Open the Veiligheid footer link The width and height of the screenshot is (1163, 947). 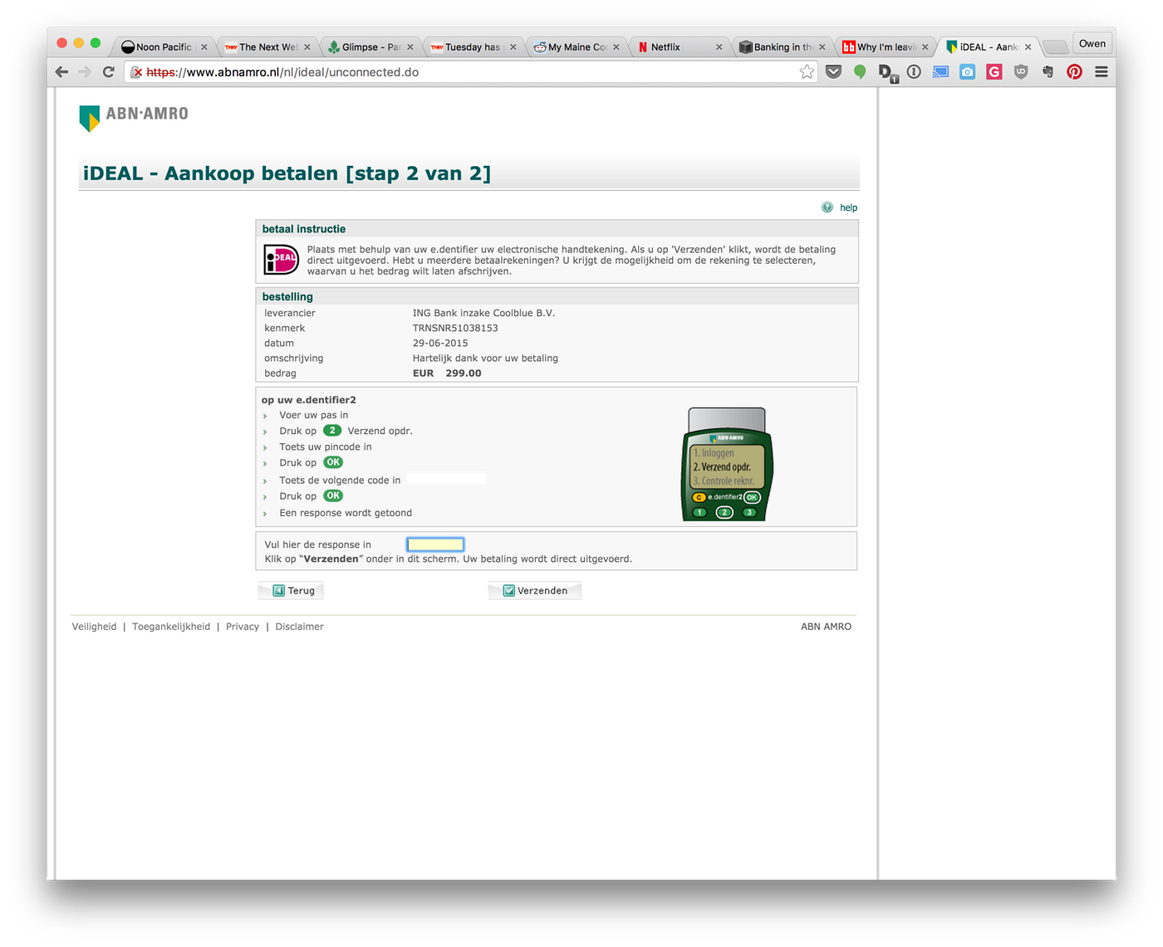(94, 627)
